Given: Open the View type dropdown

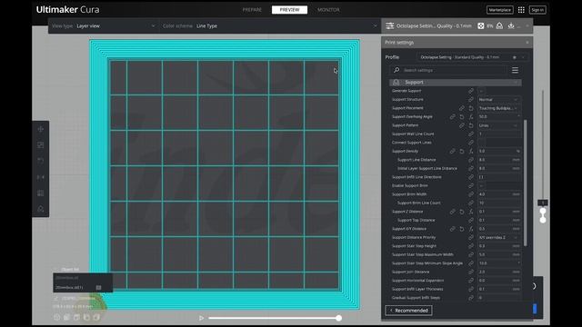Looking at the screenshot, I should [104, 26].
